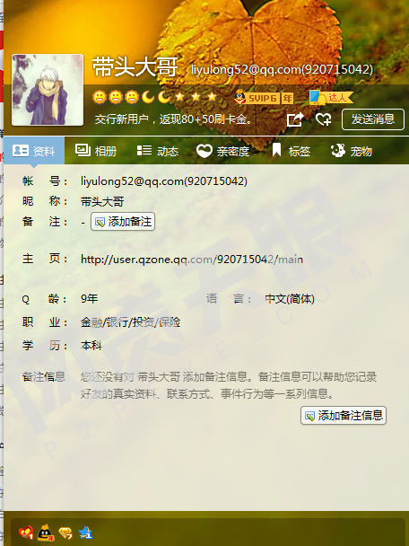Click the 添加备注信息 button
Screen dimensions: 409x546
(x=344, y=415)
